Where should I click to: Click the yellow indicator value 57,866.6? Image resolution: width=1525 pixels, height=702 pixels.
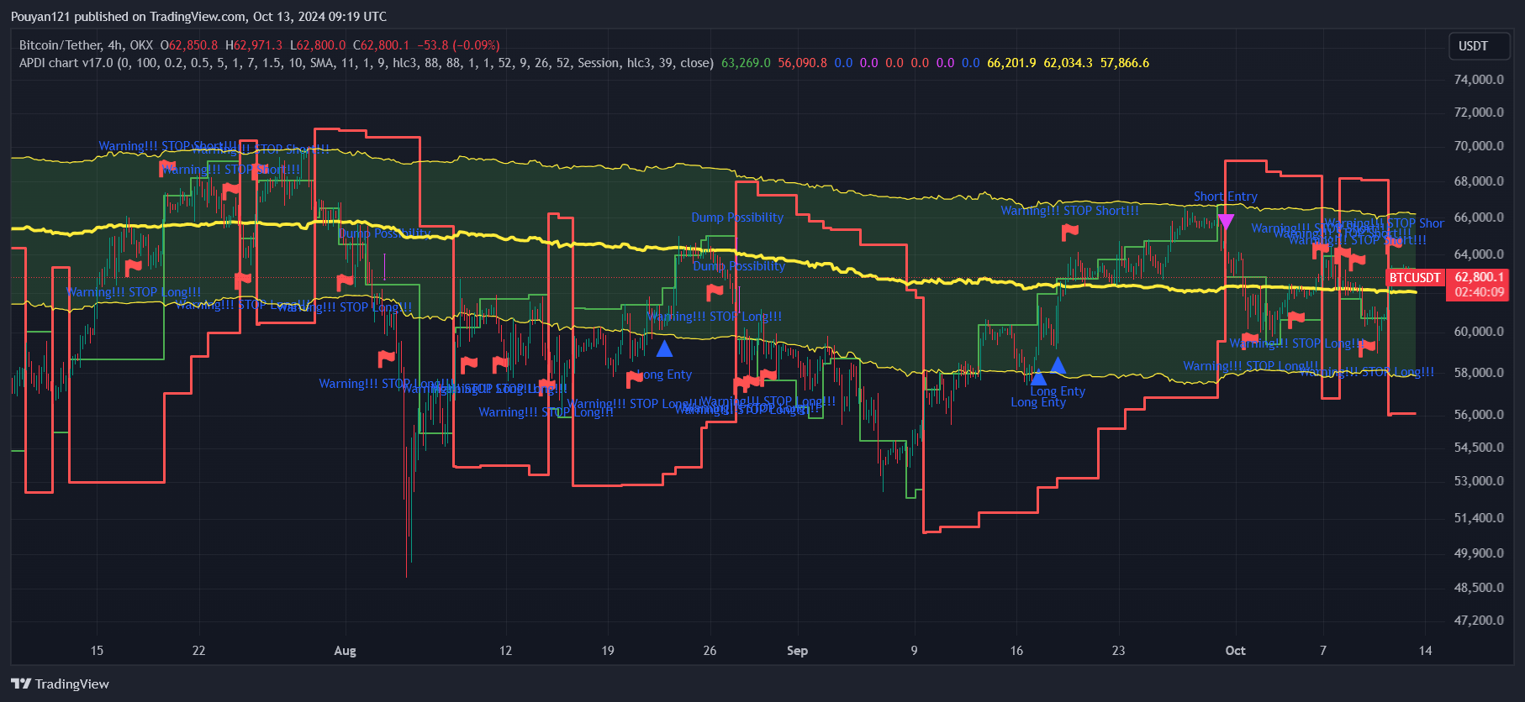[x=1125, y=63]
